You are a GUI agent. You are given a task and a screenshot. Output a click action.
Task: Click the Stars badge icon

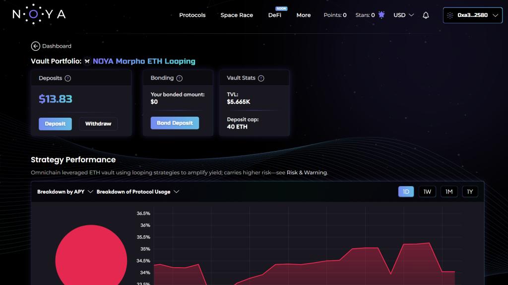381,15
